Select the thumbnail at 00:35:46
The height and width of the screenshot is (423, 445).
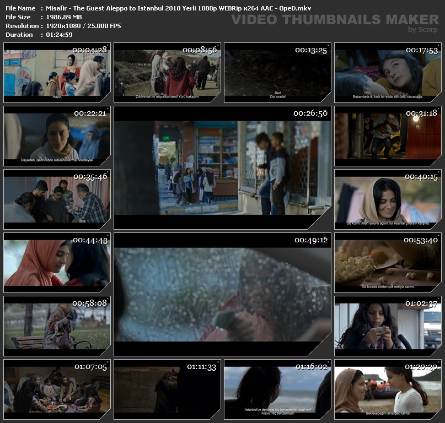pyautogui.click(x=57, y=199)
